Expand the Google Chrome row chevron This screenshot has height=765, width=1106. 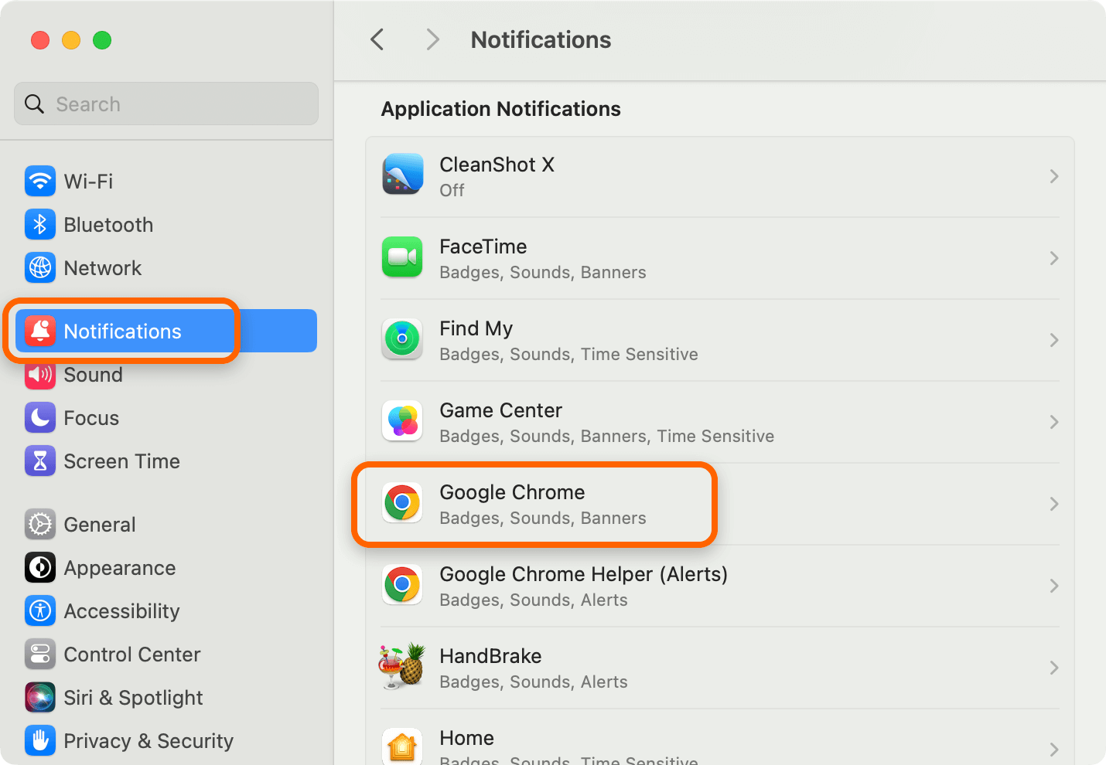pos(1054,504)
